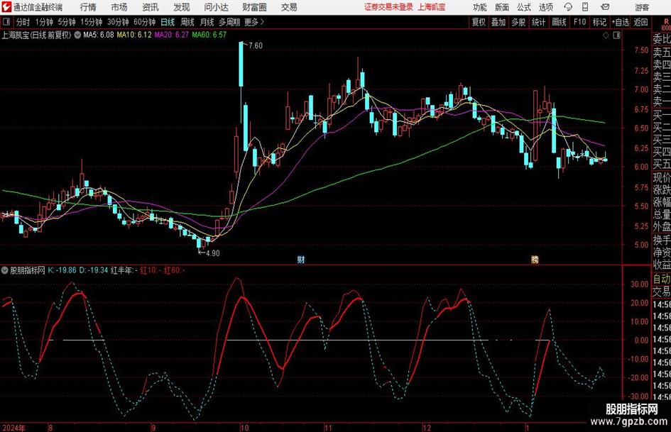Click the D:-19.34 indicator value
The height and width of the screenshot is (432, 671).
[94, 270]
